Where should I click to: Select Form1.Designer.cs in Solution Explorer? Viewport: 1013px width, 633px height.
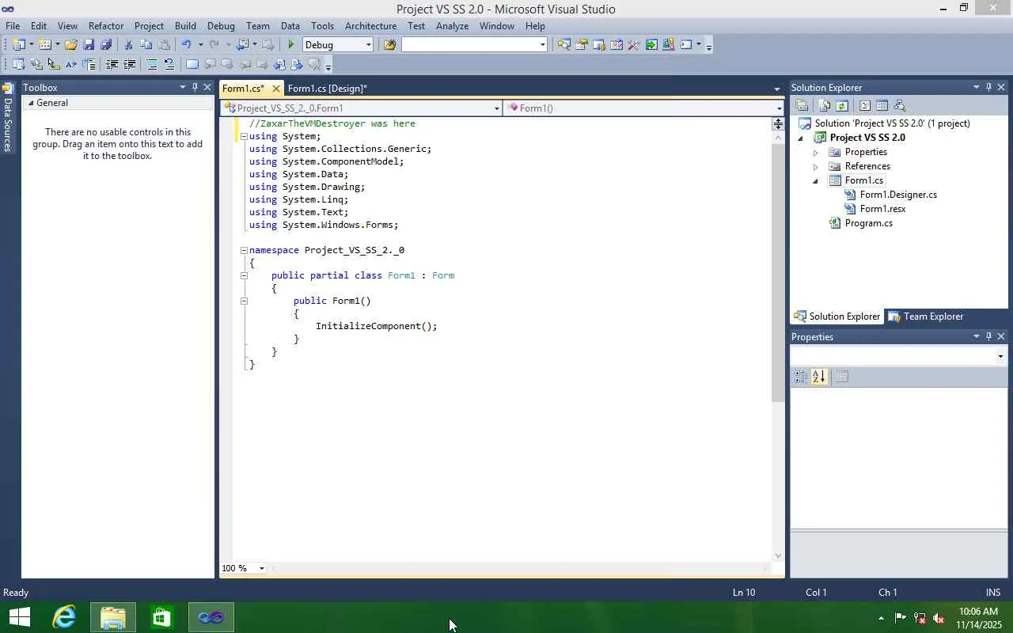pos(898,195)
